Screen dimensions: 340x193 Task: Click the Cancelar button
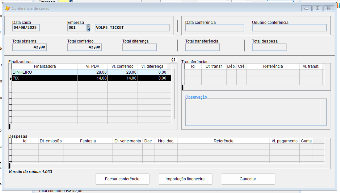point(248,179)
